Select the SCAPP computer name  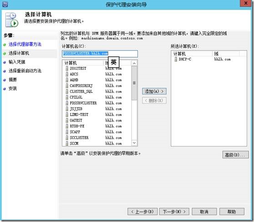(x=75, y=132)
